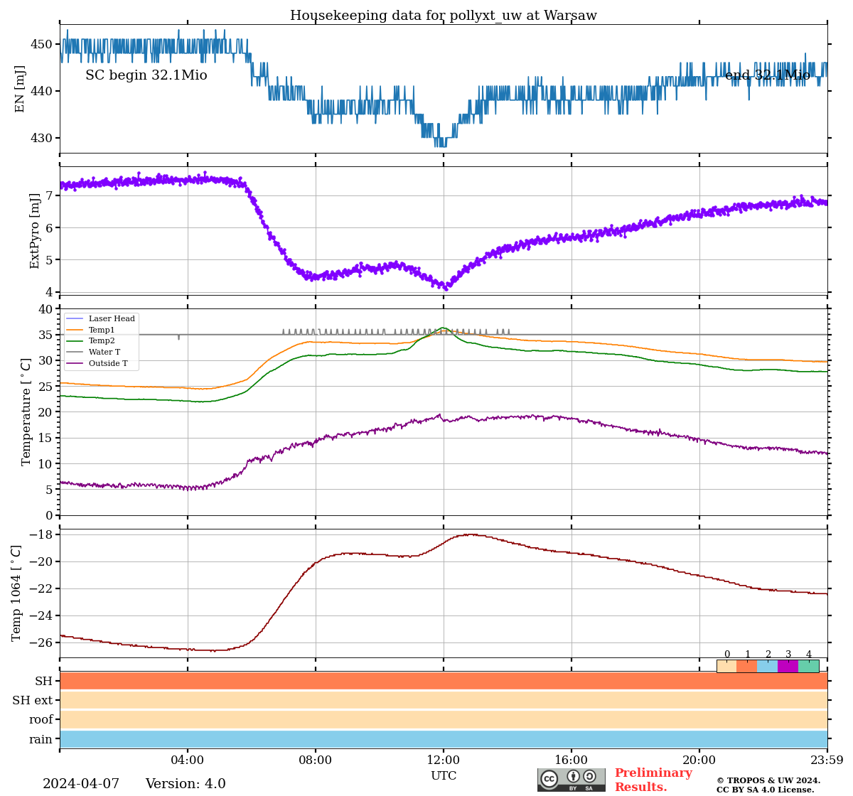
Task: Click the red Preliminary Results text
Action: [x=653, y=780]
